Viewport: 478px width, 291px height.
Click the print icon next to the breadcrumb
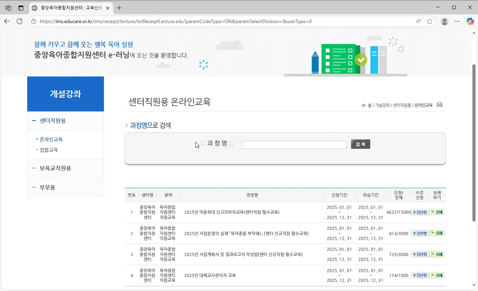pos(439,104)
